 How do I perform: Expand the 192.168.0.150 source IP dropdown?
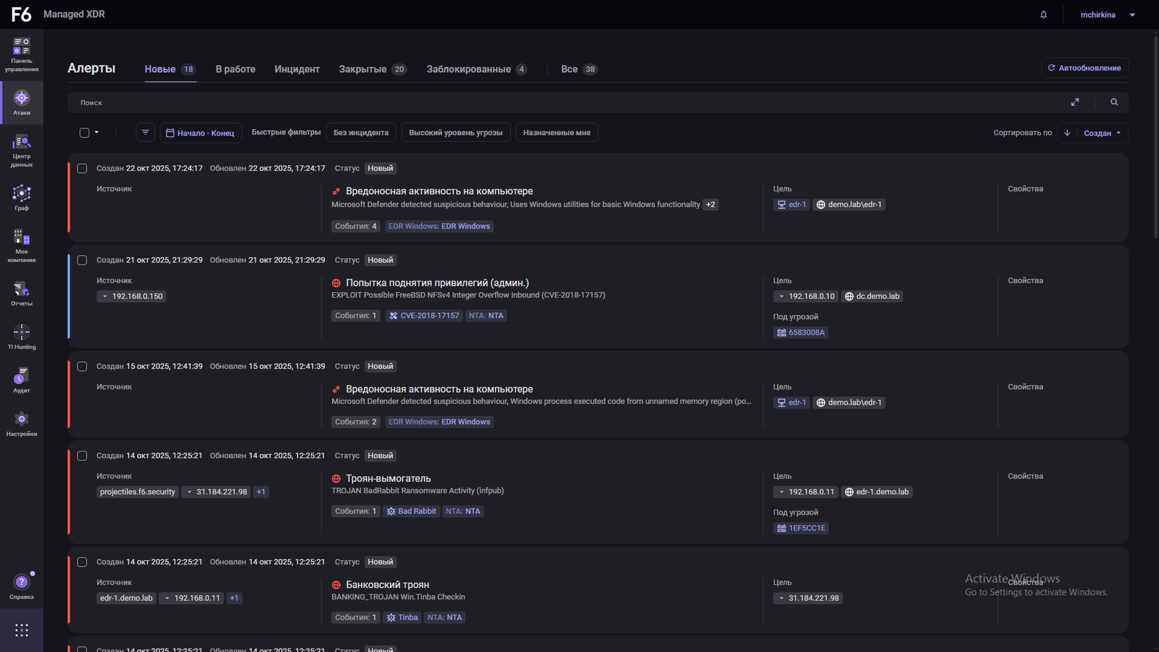point(105,297)
